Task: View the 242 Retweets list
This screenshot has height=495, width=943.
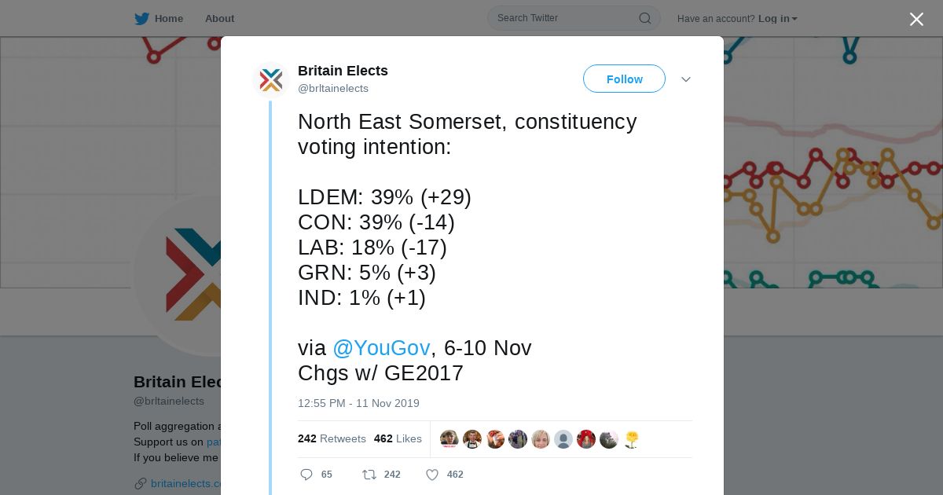Action: pos(332,438)
